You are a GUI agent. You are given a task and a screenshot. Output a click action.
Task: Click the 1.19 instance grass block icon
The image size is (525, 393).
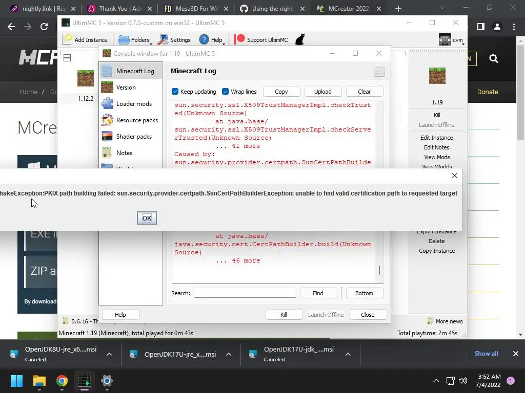tap(437, 76)
